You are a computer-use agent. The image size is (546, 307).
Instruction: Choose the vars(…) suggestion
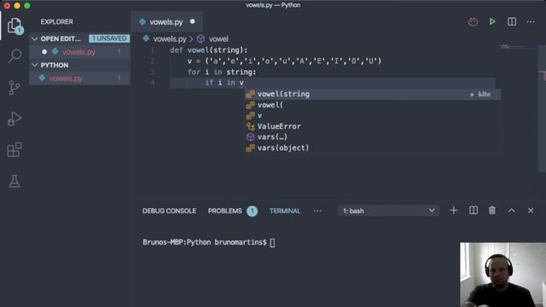[373, 136]
